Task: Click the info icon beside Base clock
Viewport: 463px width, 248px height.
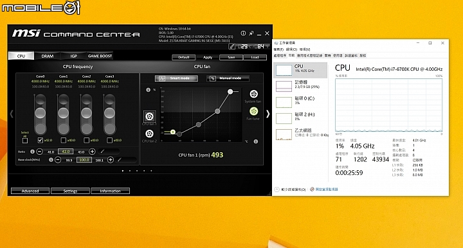Action: point(51,160)
